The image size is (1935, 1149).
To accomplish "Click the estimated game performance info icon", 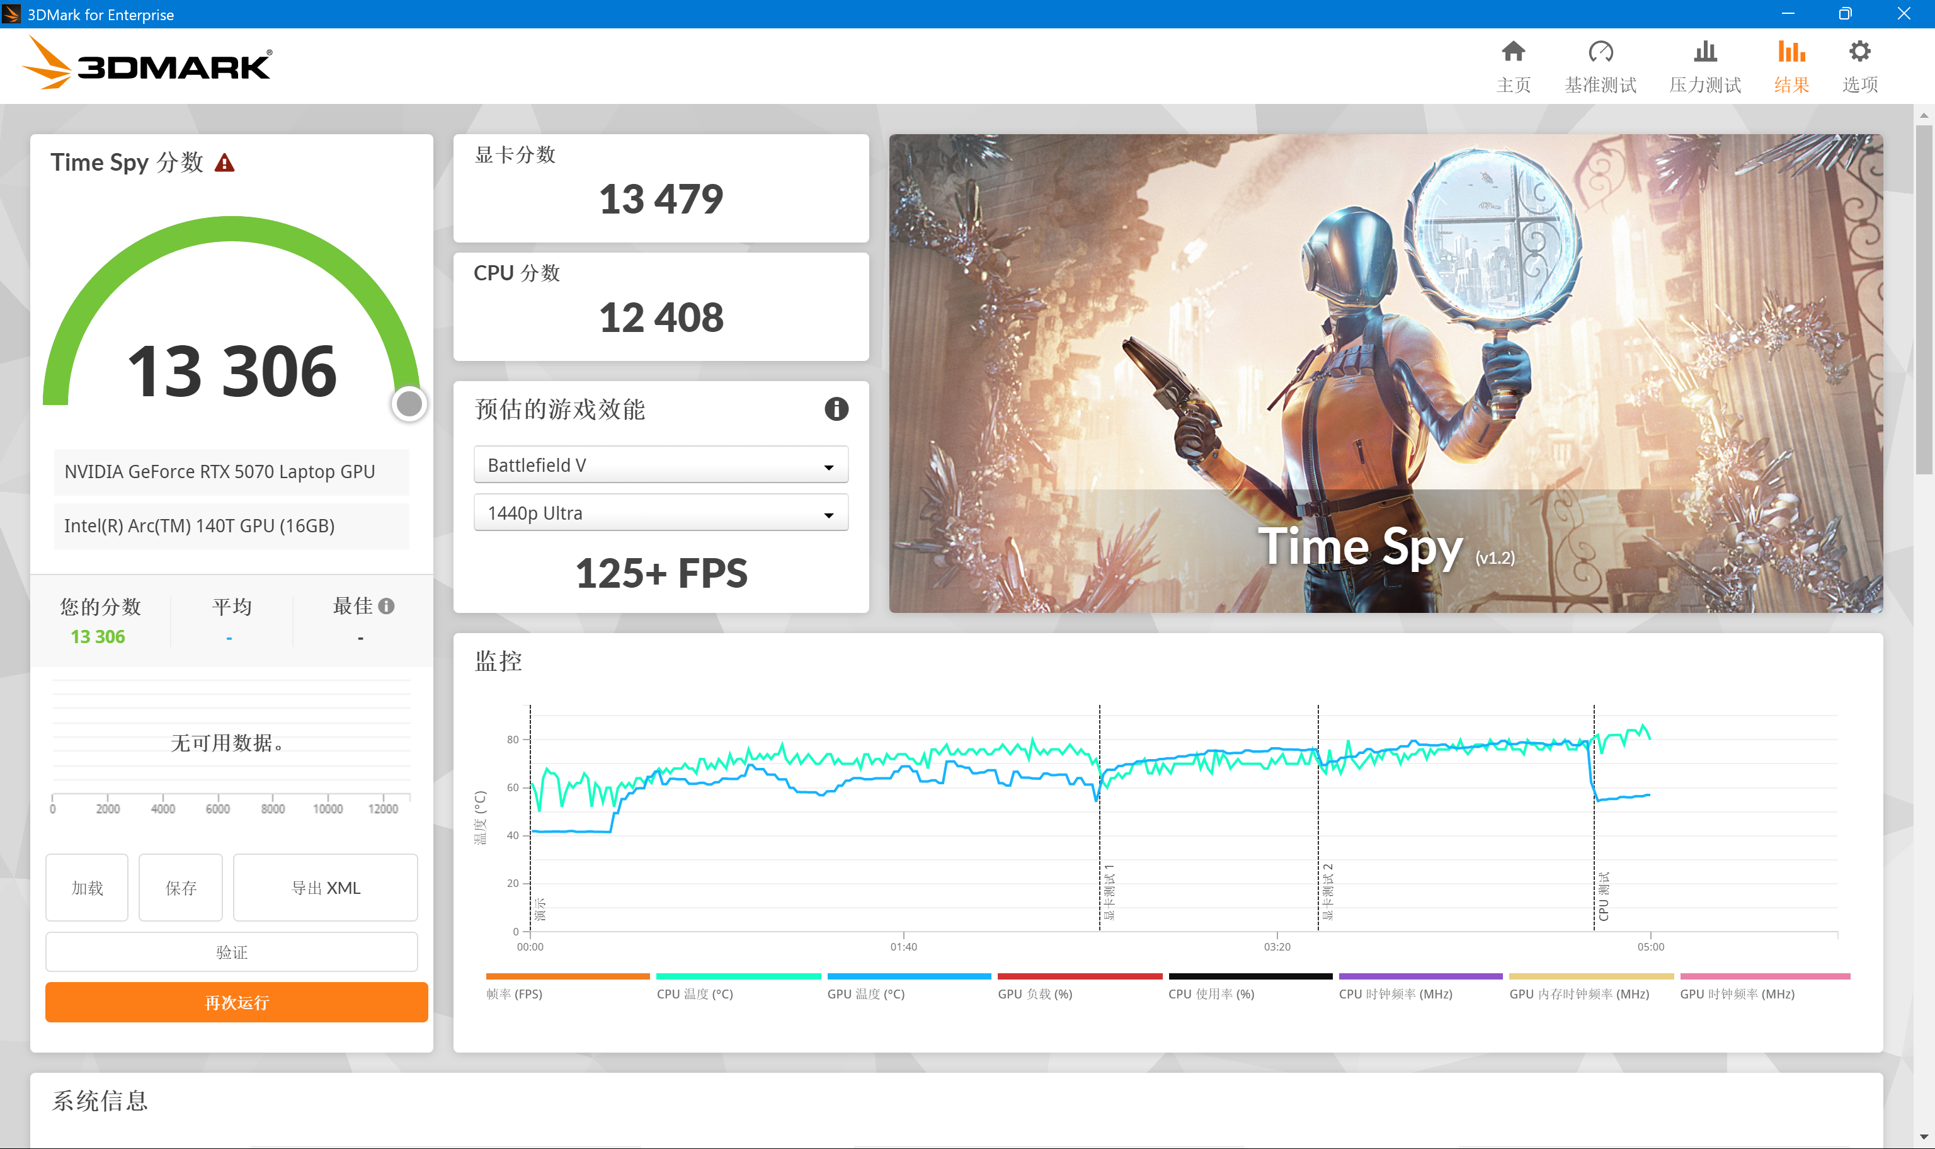I will (836, 409).
